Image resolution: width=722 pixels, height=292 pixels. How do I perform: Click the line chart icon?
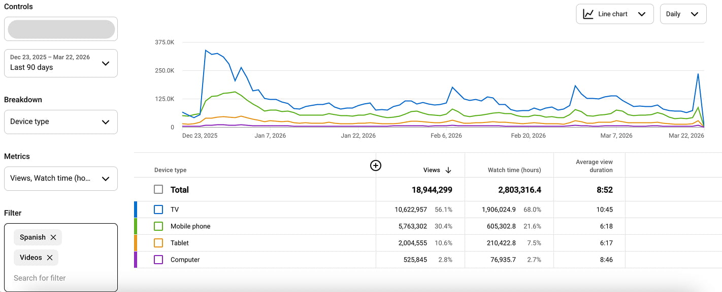(x=588, y=14)
